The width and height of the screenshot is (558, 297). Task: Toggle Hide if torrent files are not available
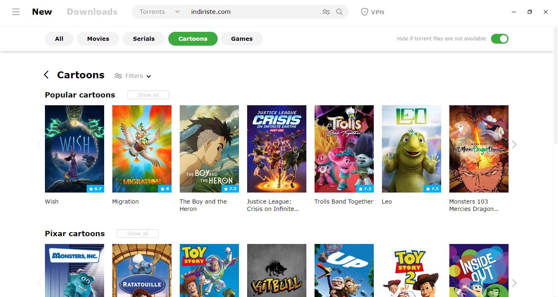[500, 39]
